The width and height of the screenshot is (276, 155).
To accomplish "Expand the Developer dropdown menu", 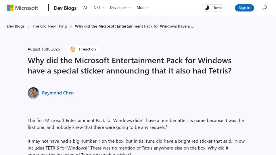I will (120, 8).
